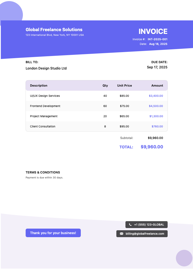This screenshot has width=193, height=273.
Task: Click quantity 40 in UI/UX Design row
Action: coord(105,96)
